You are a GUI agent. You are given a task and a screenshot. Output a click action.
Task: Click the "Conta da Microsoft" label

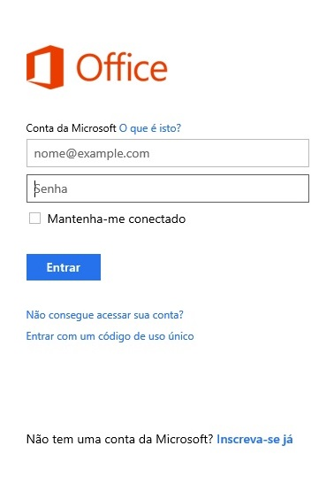pos(71,128)
